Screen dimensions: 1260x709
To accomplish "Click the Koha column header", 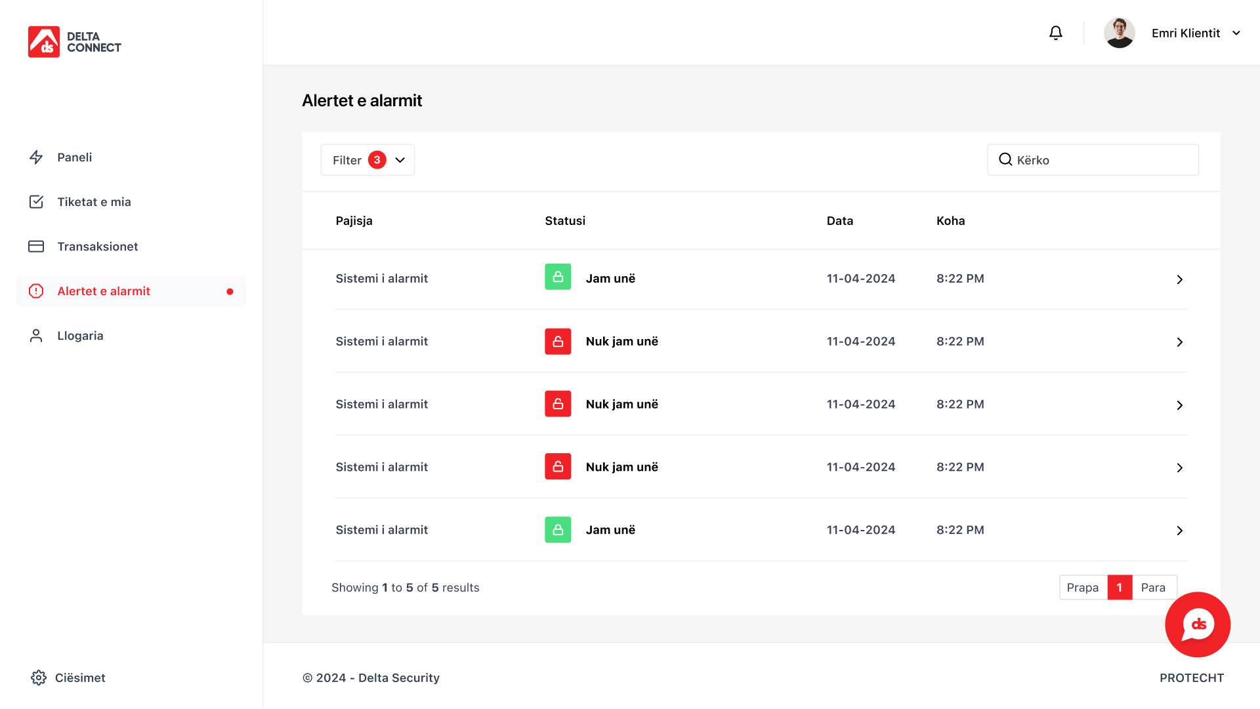I will (950, 221).
